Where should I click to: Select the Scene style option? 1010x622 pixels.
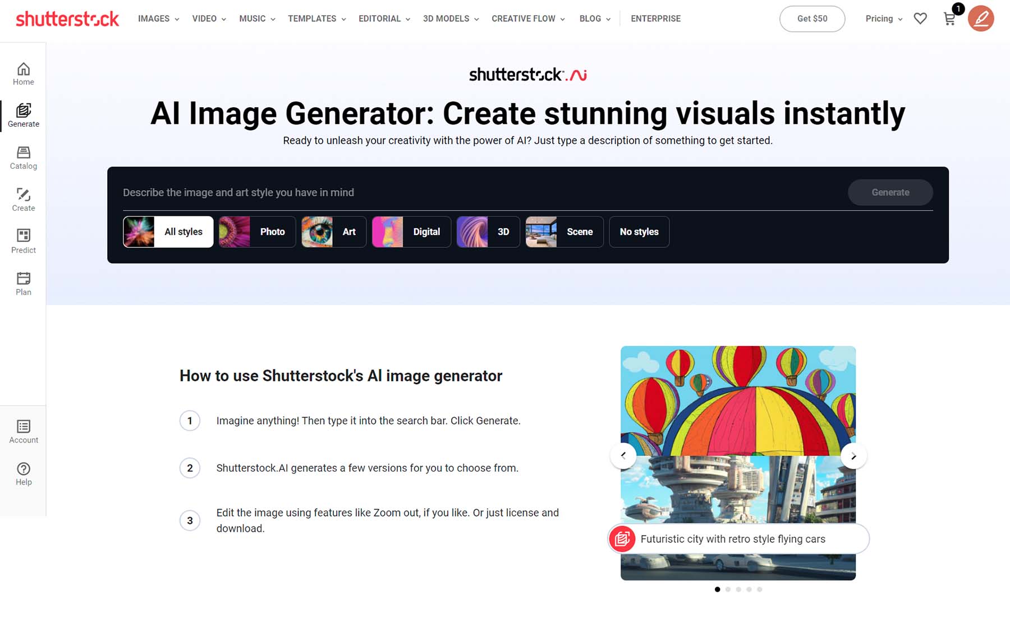click(564, 232)
